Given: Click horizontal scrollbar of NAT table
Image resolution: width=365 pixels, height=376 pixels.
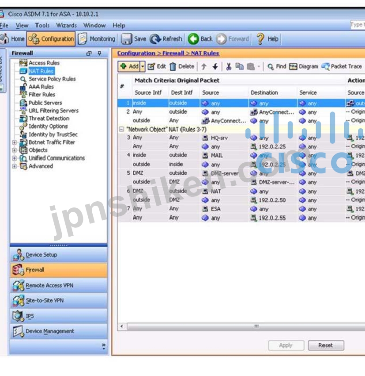Looking at the screenshot, I should (x=246, y=326).
